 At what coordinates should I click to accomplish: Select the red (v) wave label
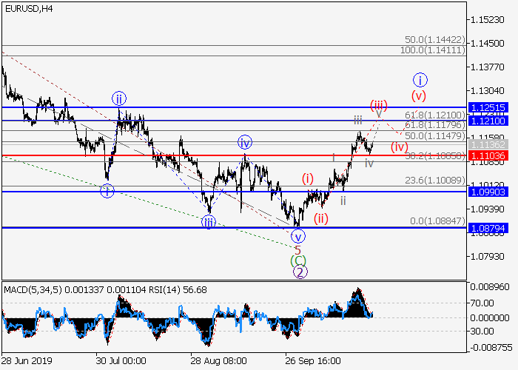click(x=419, y=95)
